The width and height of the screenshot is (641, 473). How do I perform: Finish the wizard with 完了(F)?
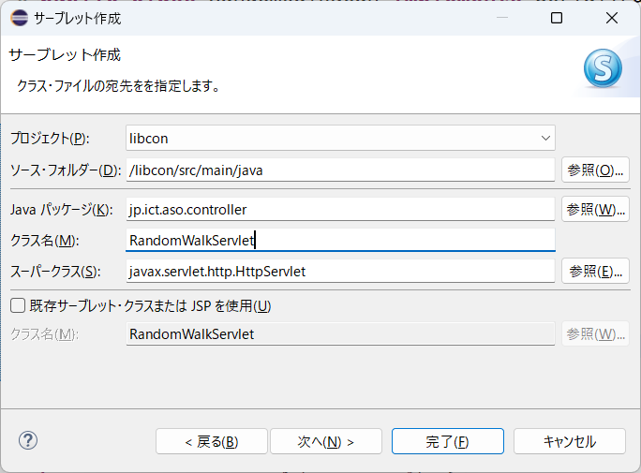click(448, 441)
